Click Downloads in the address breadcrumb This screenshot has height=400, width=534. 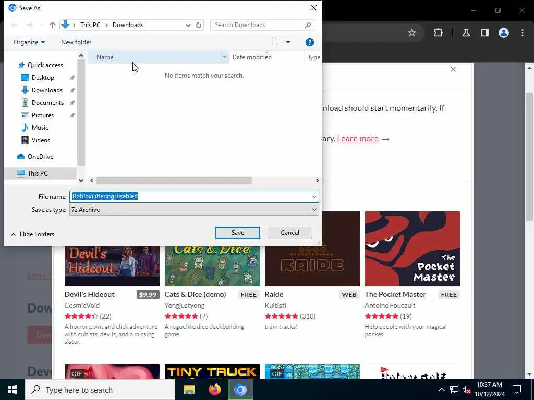pos(128,25)
